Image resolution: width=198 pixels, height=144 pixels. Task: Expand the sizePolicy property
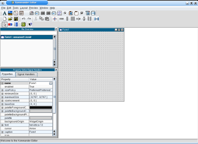pyautogui.click(x=2, y=90)
